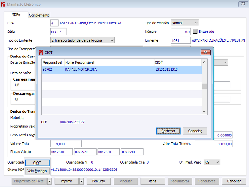Click the placa field IKN2510
The width and height of the screenshot is (249, 187).
61,152
